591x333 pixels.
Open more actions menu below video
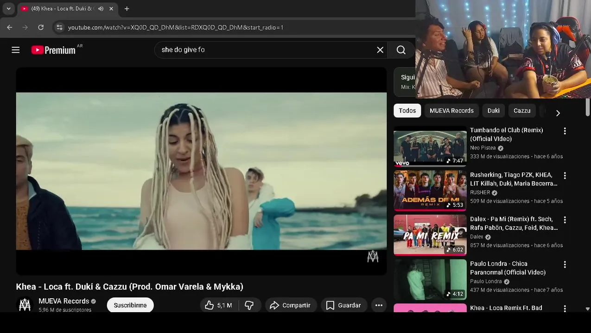[379, 305]
